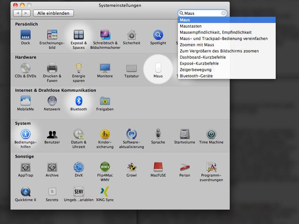Viewport: 299px width, 224px height.
Task: Clear the search field text
Action: point(223,13)
